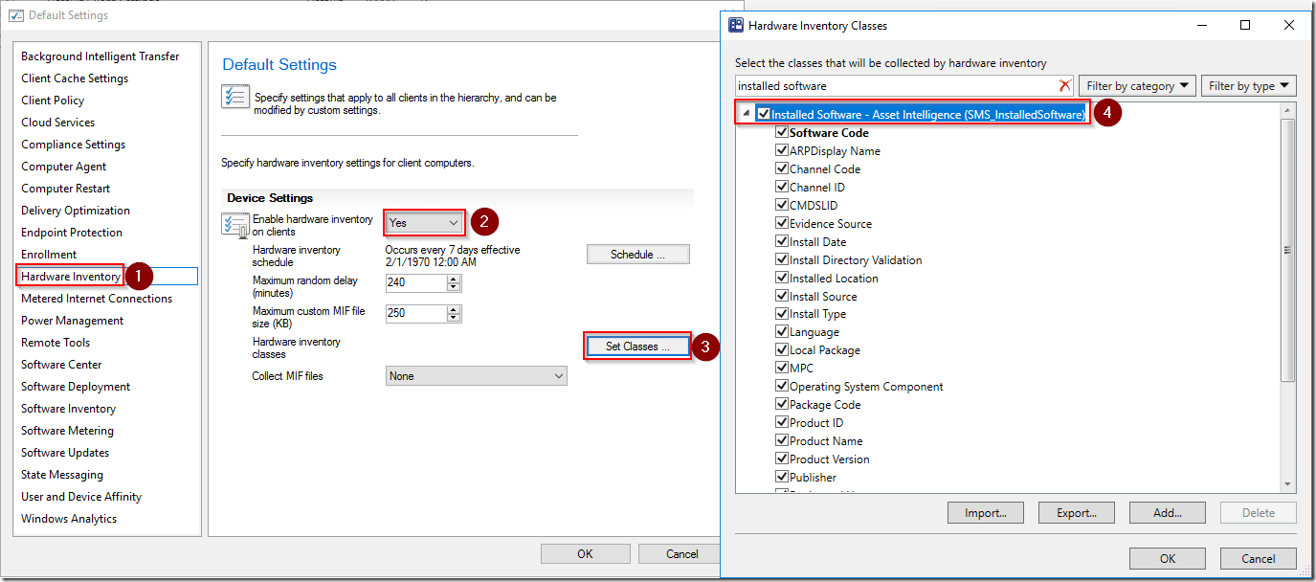The height and width of the screenshot is (582, 1316).
Task: Click the Default Settings title bar icon
Action: click(x=15, y=15)
